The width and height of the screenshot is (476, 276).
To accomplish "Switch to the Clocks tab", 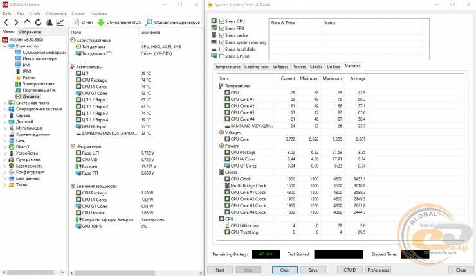I will (x=316, y=67).
